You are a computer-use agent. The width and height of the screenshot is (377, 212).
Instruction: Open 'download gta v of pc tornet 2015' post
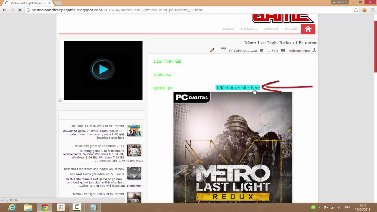99,146
